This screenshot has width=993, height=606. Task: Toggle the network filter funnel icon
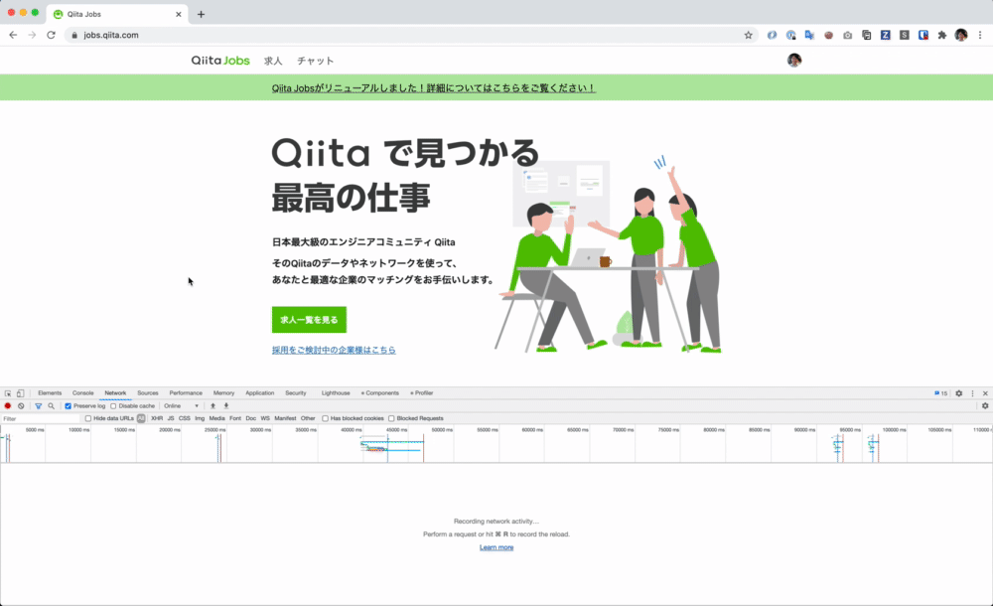coord(38,405)
